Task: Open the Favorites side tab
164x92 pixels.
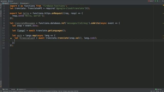Action: pos(1,84)
